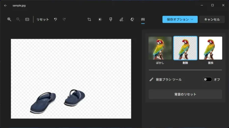The width and height of the screenshot is (229, 128).
Task: Choose the ぼかし background thumbnail
Action: pos(160,48)
